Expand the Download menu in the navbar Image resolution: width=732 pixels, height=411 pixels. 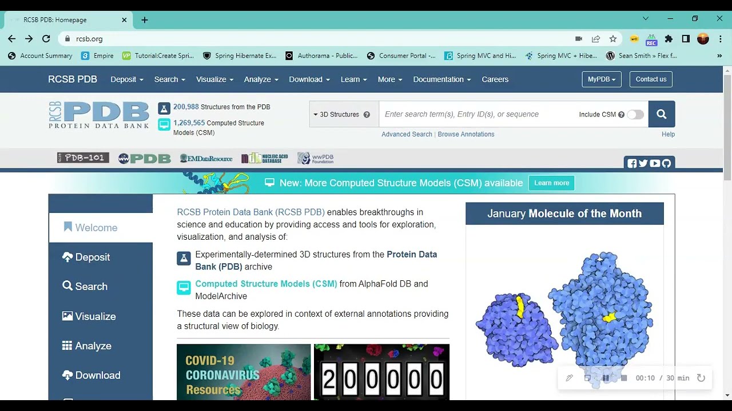pos(309,79)
